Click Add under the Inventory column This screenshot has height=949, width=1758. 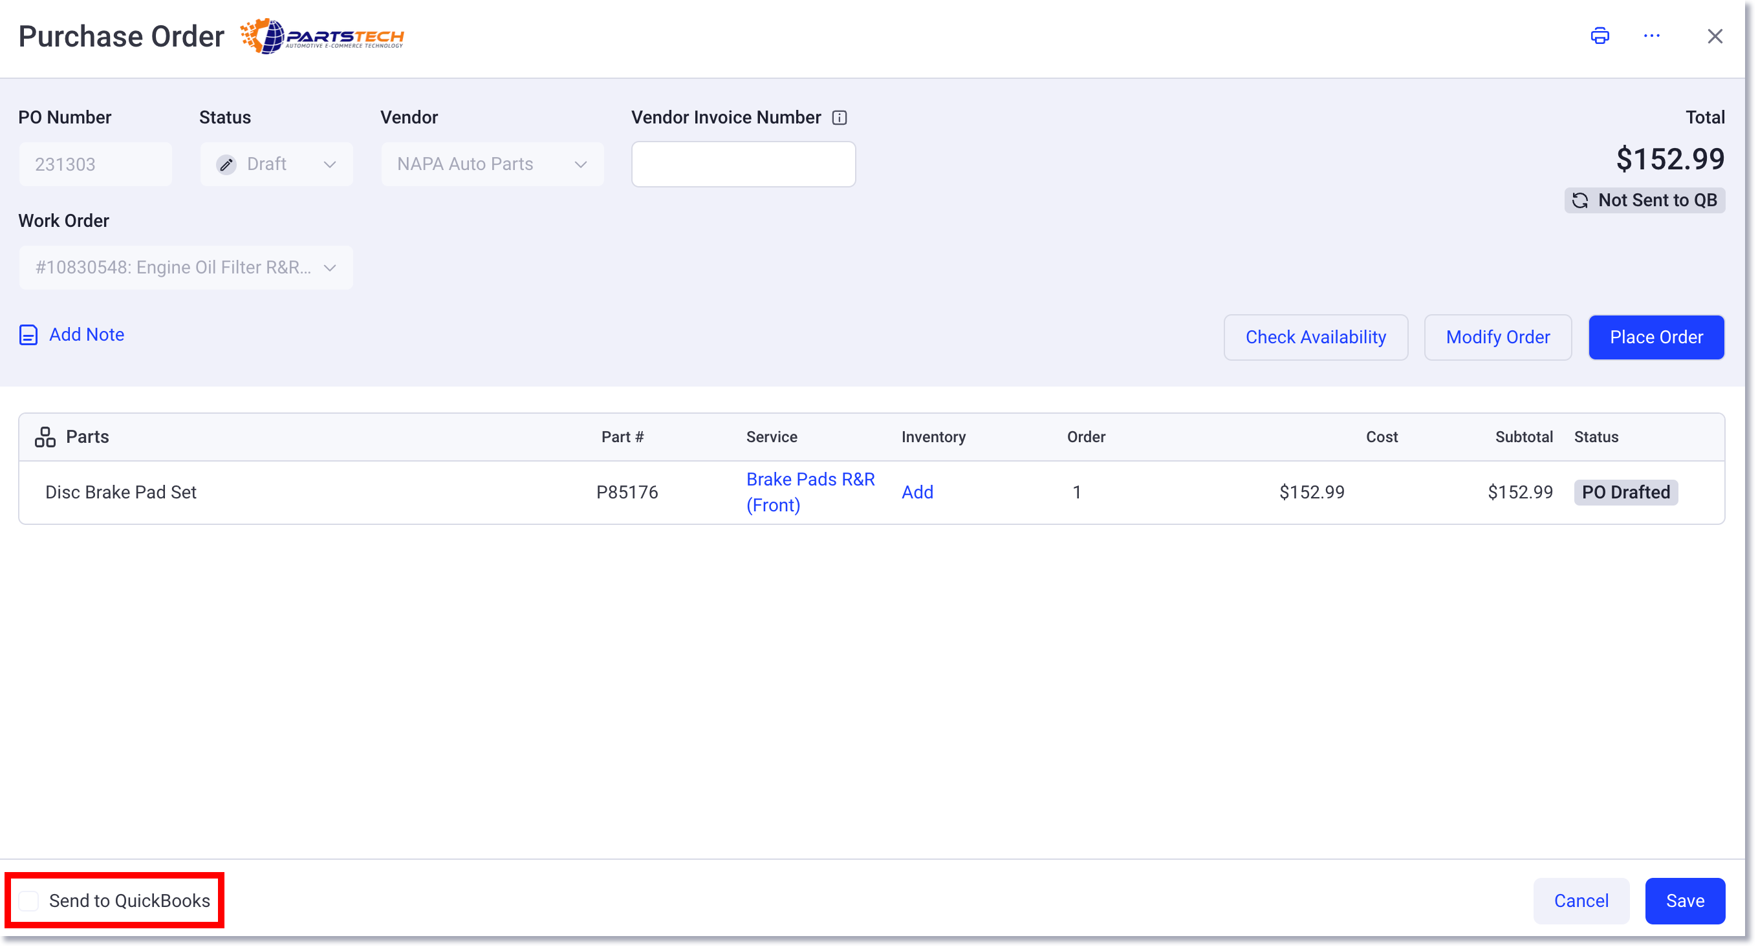pos(917,491)
